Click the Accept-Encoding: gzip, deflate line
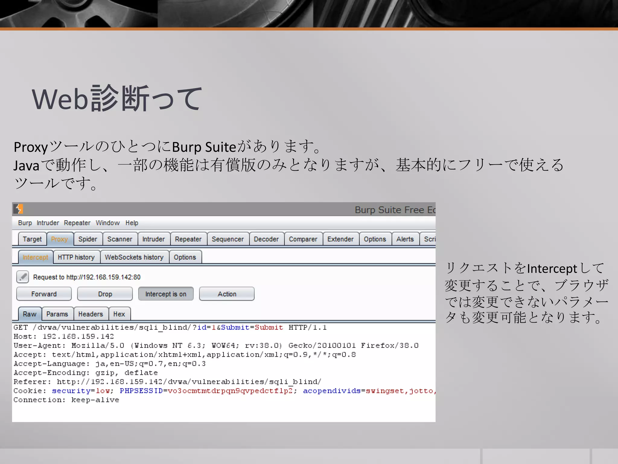Viewport: 618px width, 464px height. (86, 373)
